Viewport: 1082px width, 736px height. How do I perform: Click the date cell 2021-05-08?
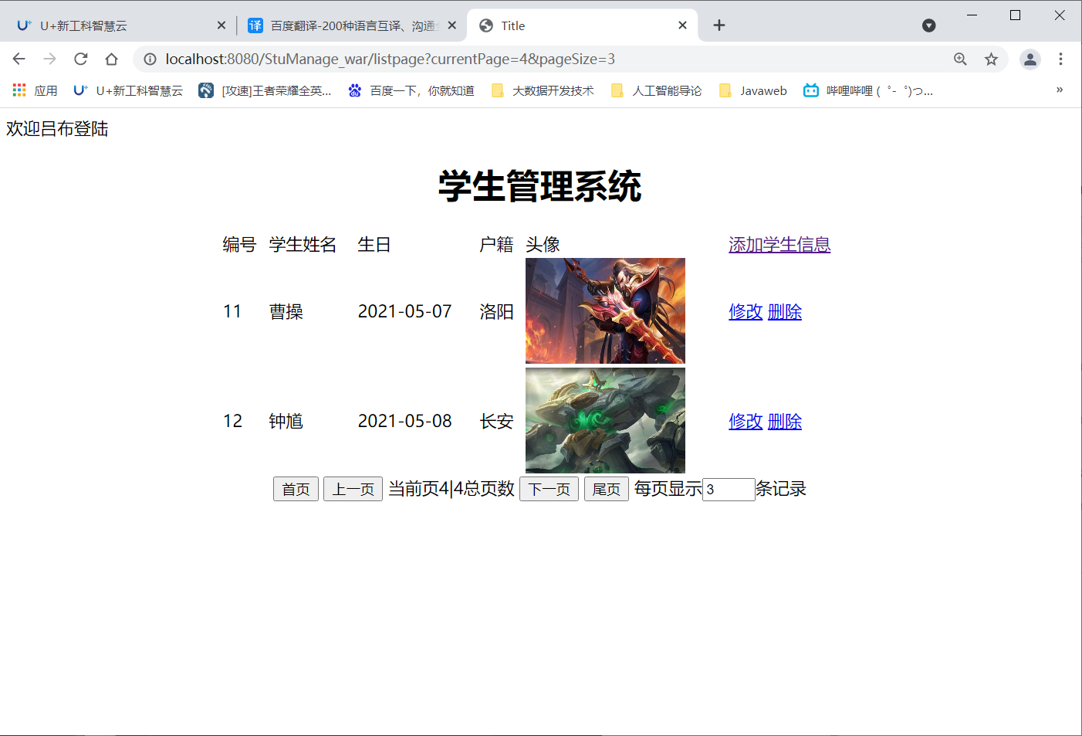[x=405, y=422]
